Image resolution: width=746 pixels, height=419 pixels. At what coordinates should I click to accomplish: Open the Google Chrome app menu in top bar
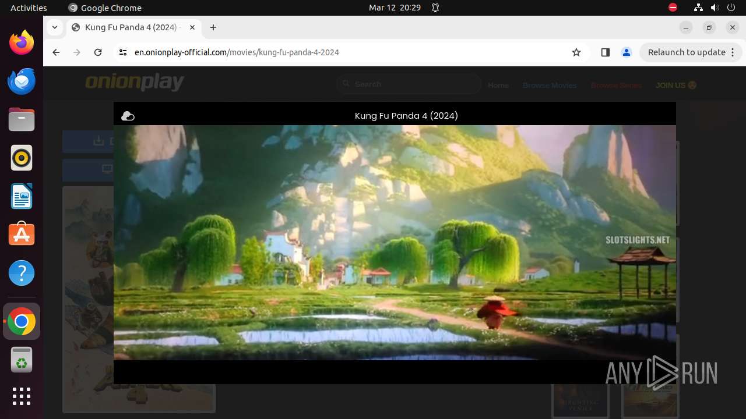point(105,8)
